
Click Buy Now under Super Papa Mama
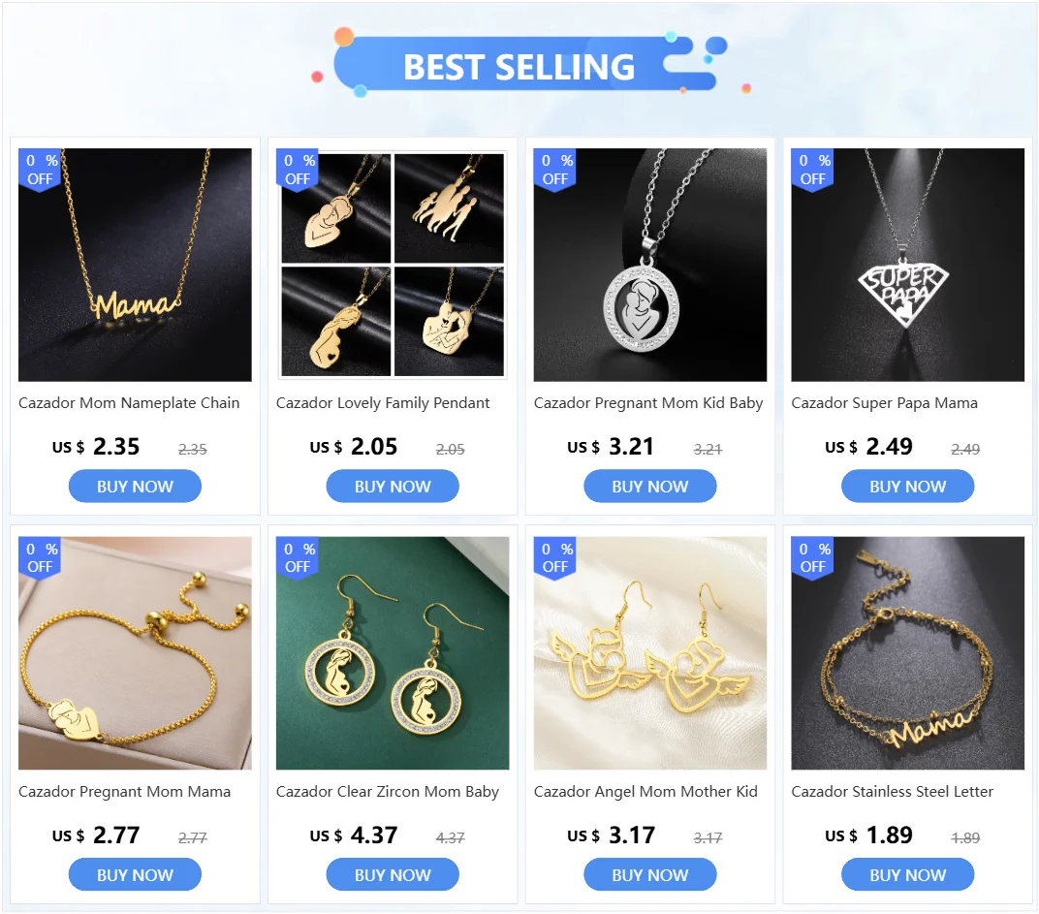(x=908, y=487)
